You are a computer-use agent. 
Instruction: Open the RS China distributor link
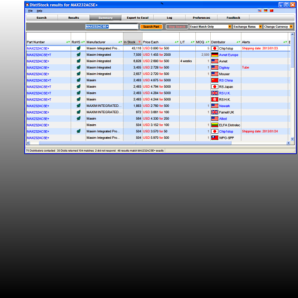[x=226, y=80]
